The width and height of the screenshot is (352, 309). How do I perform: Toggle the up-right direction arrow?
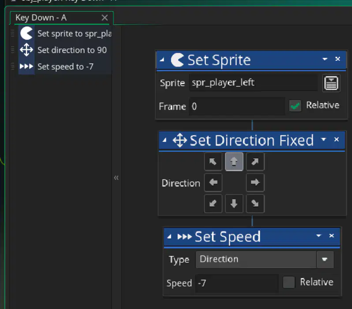coord(255,162)
